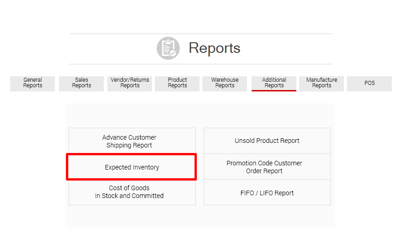Screen dimensions: 407x249
Task: Click the checkmark badge on clipboard icon
Action: click(173, 53)
